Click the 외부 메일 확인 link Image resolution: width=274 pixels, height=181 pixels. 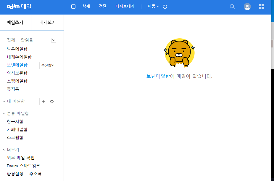(21, 158)
